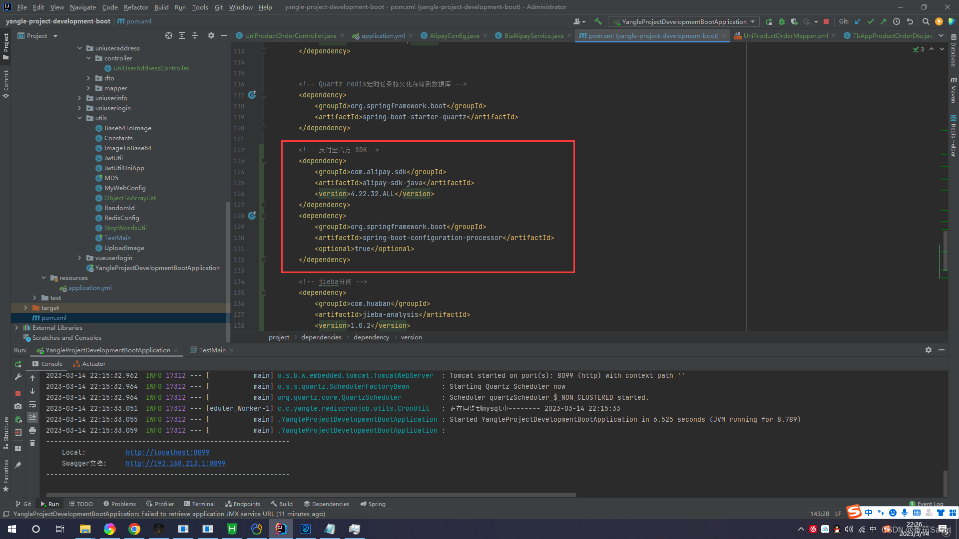959x539 pixels.
Task: Toggle the Favorites tool window stripe
Action: coord(6,476)
